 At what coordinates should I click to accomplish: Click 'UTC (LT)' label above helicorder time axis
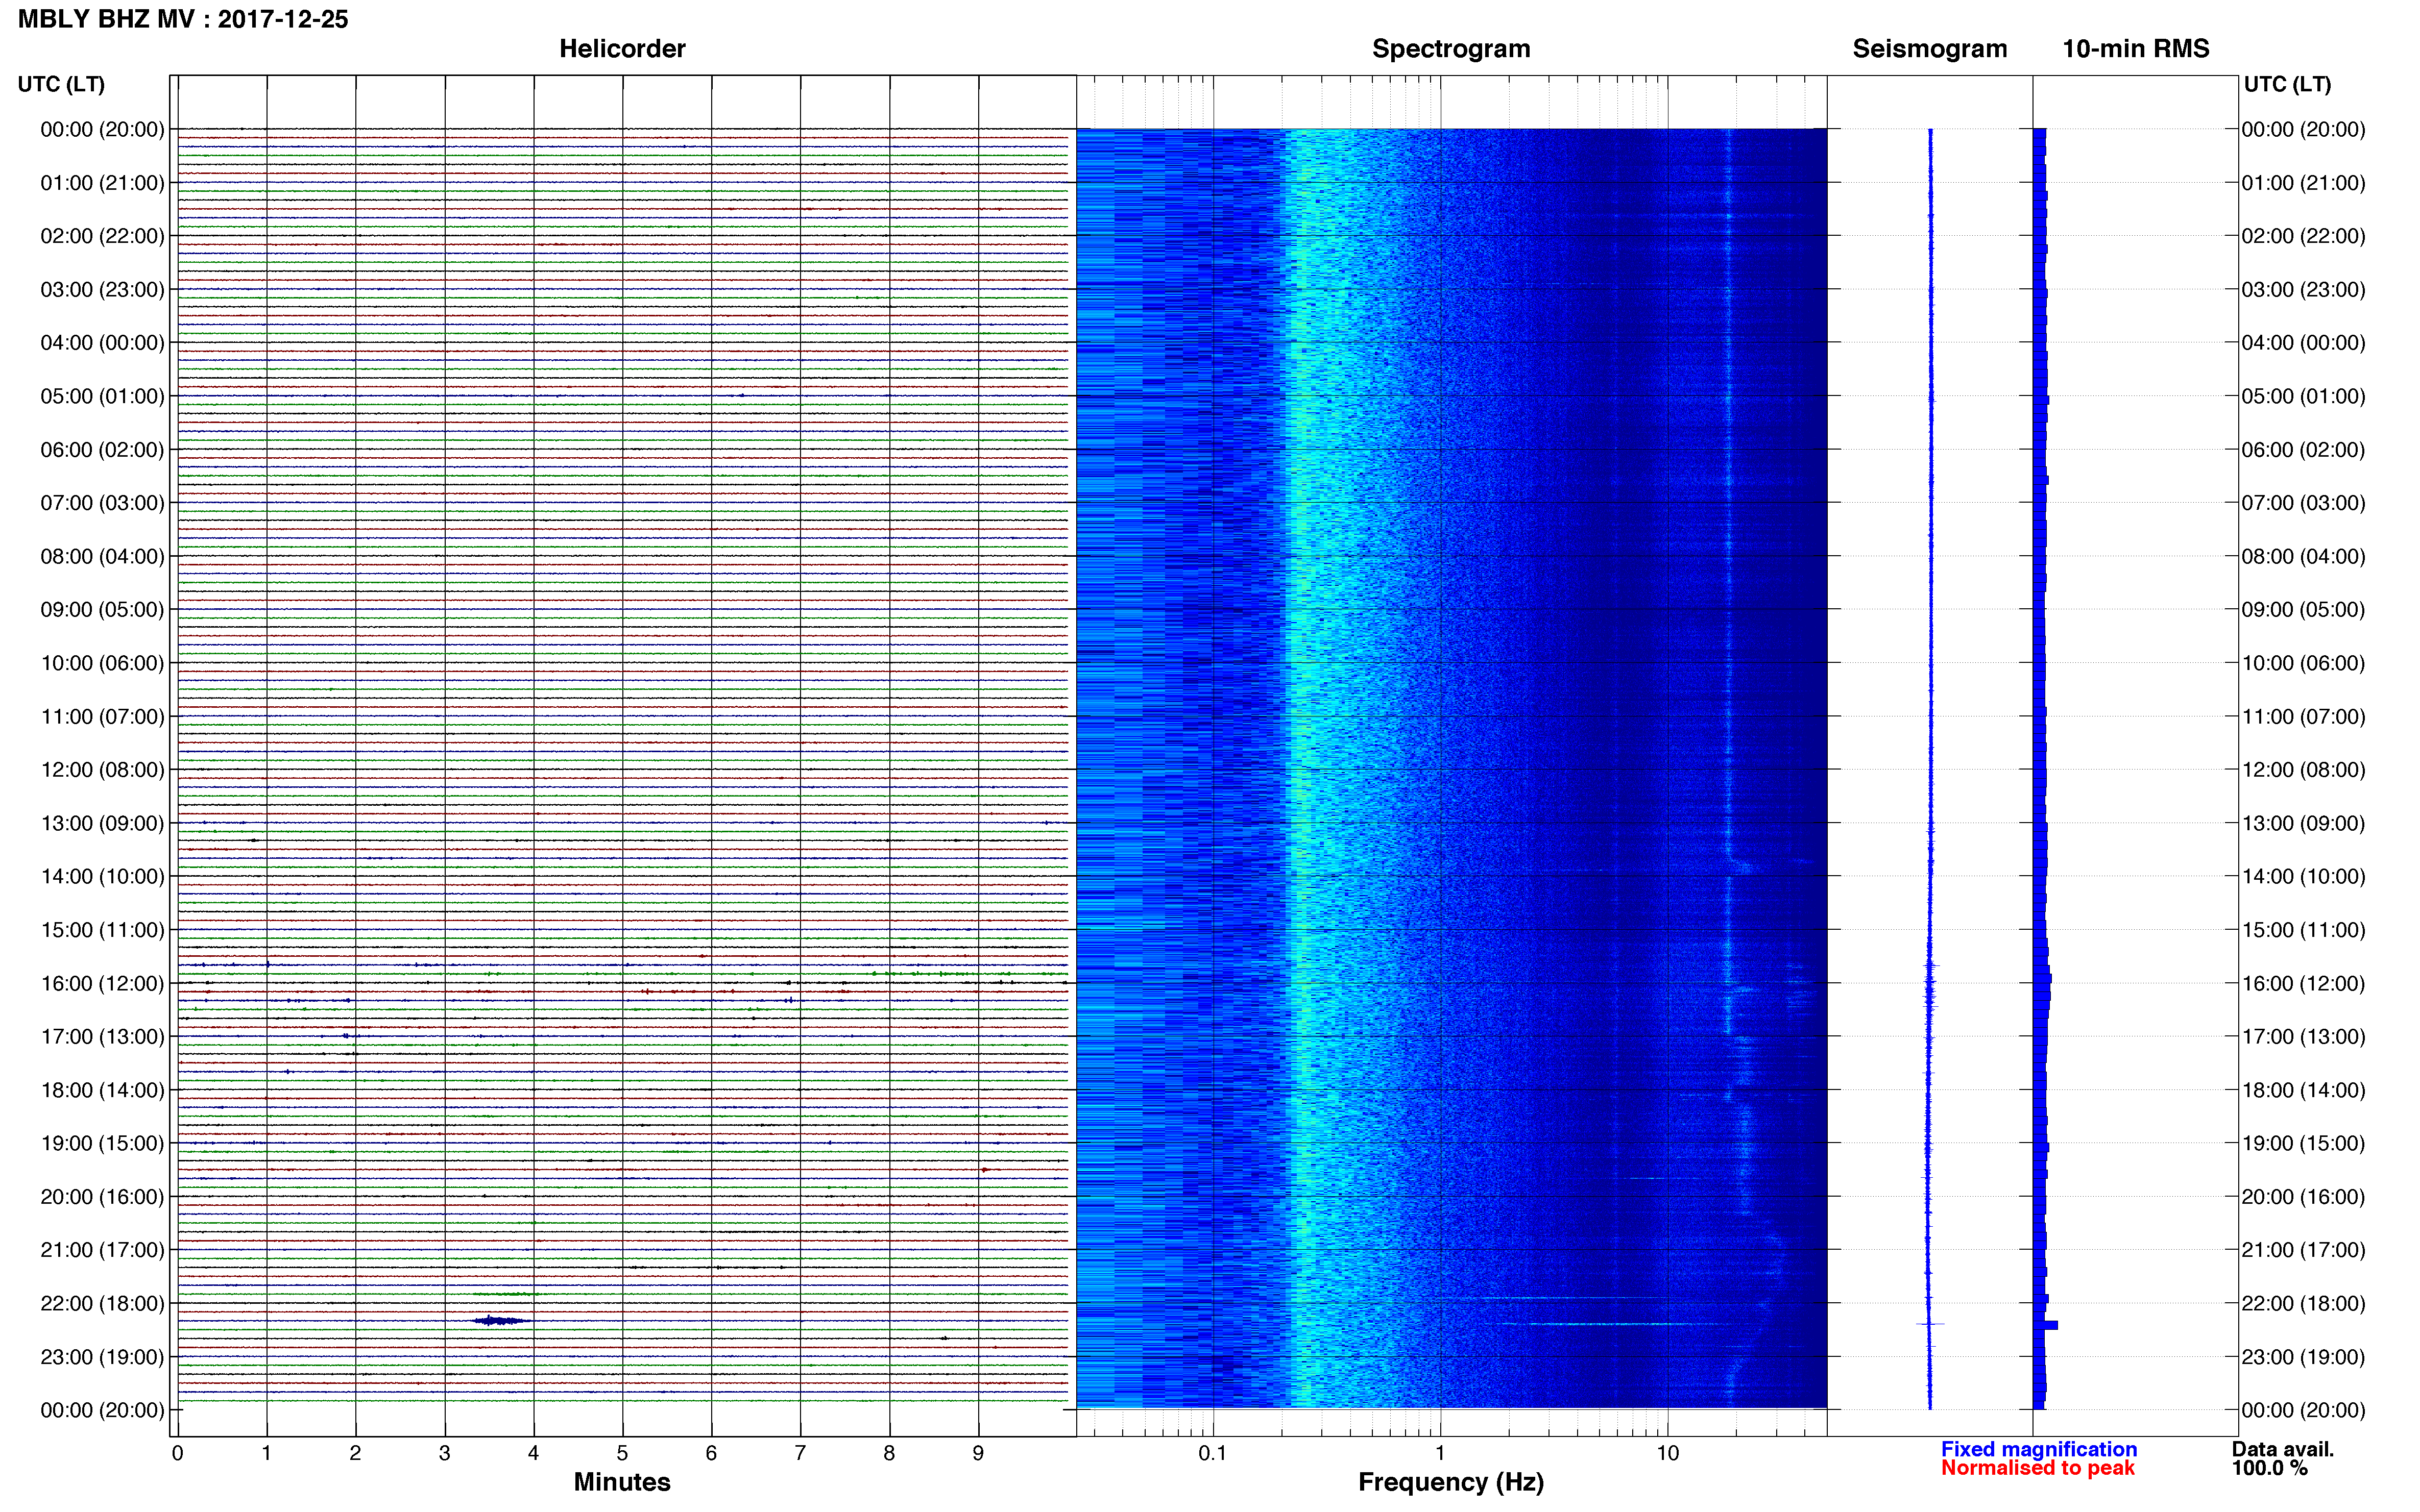tap(61, 84)
